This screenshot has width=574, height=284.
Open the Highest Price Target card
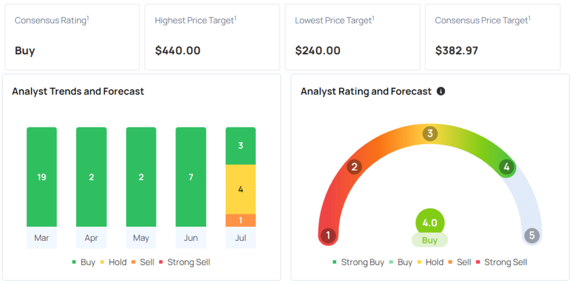(212, 37)
